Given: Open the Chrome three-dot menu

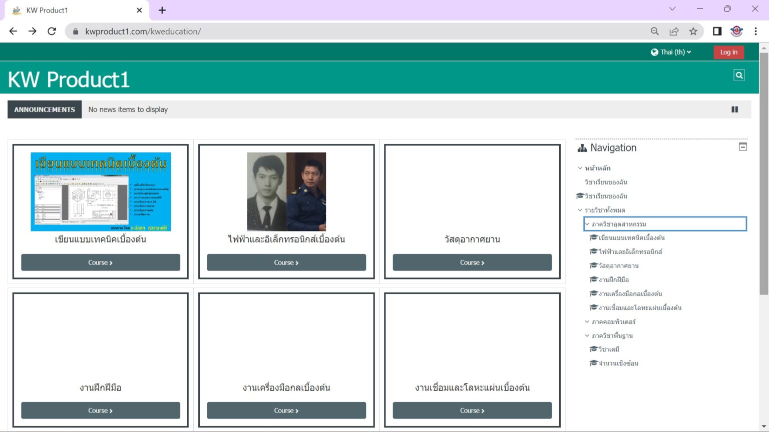Looking at the screenshot, I should click(x=756, y=31).
